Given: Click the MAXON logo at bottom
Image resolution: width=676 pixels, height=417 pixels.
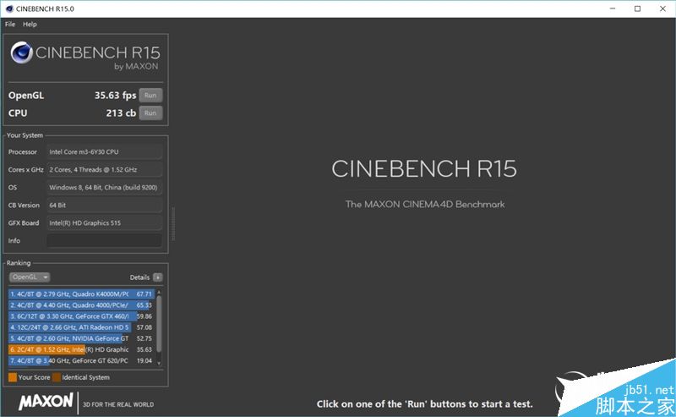Looking at the screenshot, I should [46, 402].
